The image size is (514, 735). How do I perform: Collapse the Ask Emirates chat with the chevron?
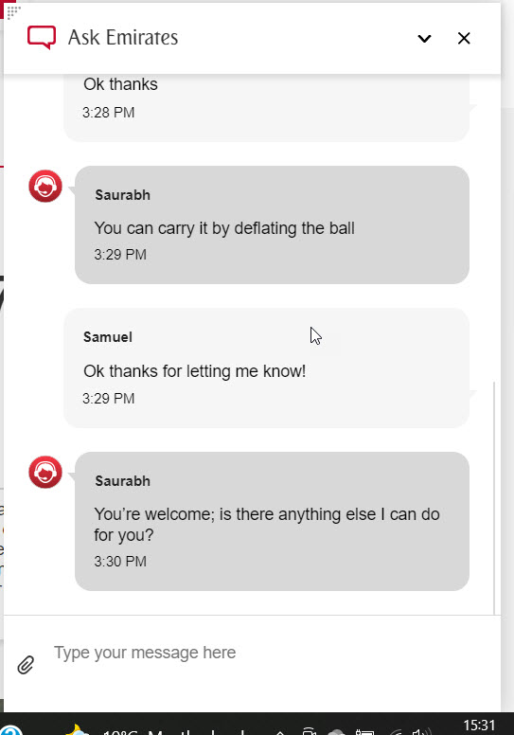click(424, 39)
